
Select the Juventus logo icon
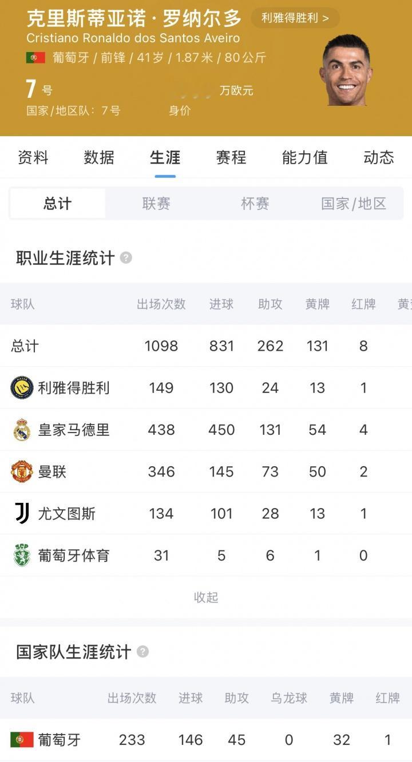pos(22,513)
